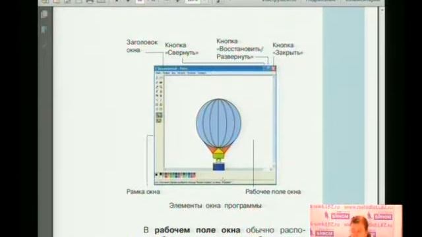Click the 'Кнопка «Закрыть»' label

pyautogui.click(x=287, y=49)
